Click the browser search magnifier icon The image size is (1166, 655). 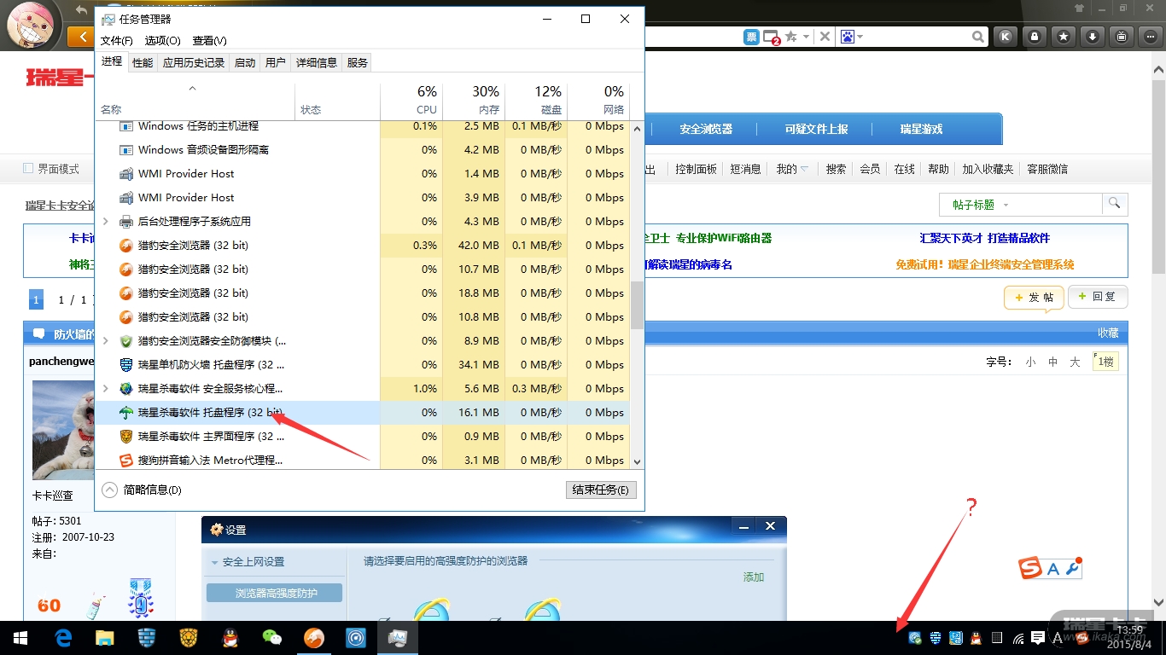(978, 37)
